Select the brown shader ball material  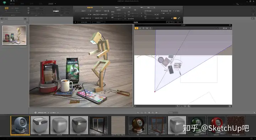click(x=138, y=125)
